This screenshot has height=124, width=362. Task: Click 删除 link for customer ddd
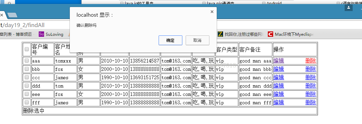click(x=311, y=86)
